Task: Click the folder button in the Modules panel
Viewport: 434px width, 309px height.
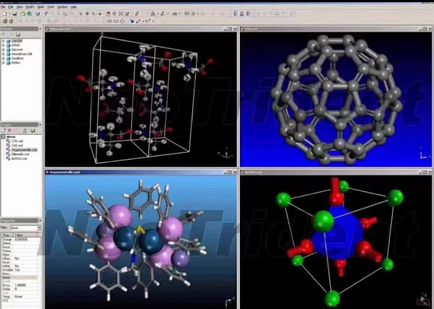Action: [x=18, y=35]
